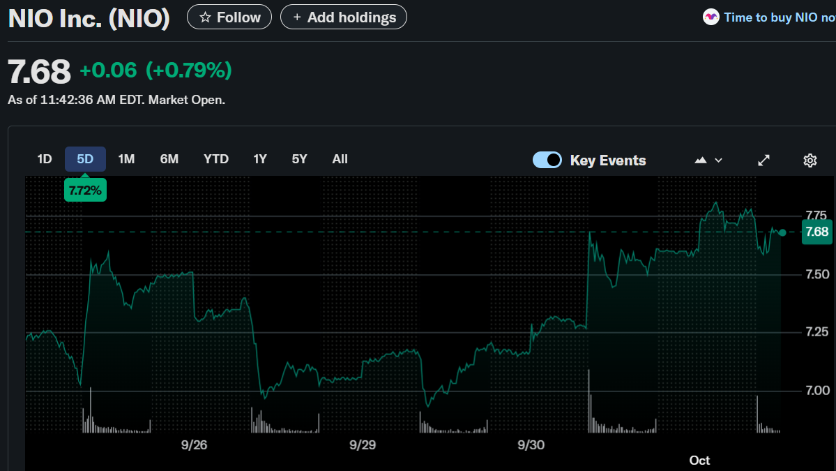
Task: Click the Key Events label text
Action: tap(608, 160)
